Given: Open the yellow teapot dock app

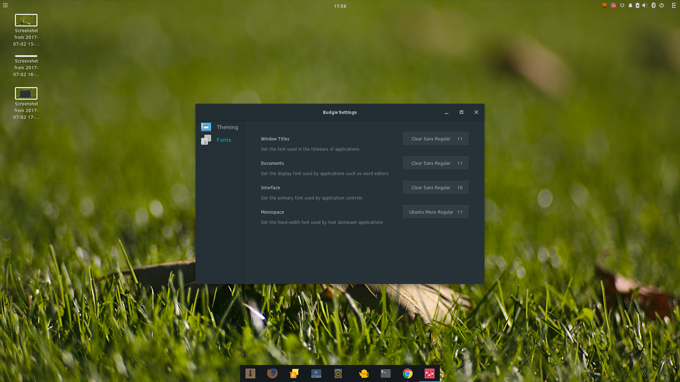Looking at the screenshot, I should (364, 373).
